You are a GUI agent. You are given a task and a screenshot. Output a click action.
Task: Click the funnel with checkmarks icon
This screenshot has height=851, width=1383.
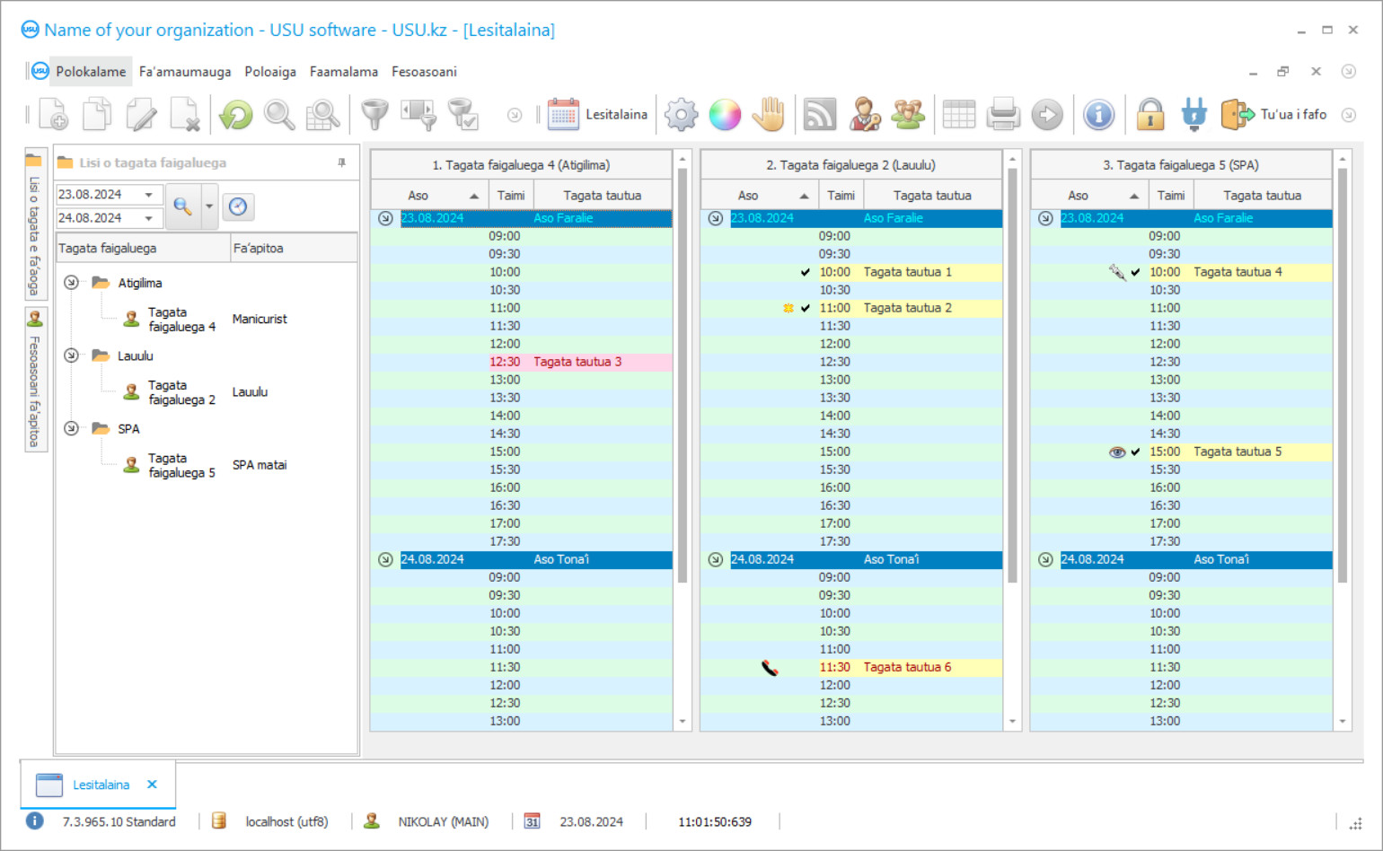(x=462, y=115)
